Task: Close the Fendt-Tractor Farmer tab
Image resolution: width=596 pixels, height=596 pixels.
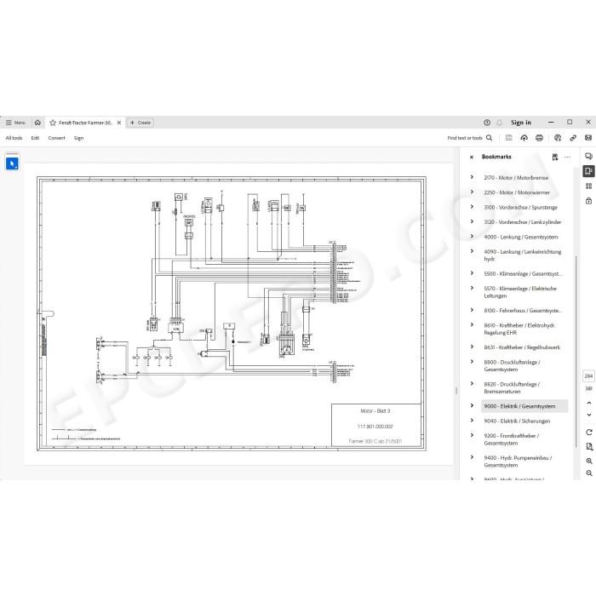Action: click(x=119, y=123)
